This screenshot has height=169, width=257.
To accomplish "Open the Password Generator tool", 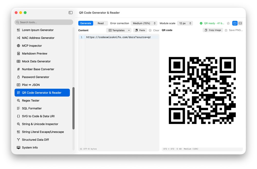I will 42,77.
